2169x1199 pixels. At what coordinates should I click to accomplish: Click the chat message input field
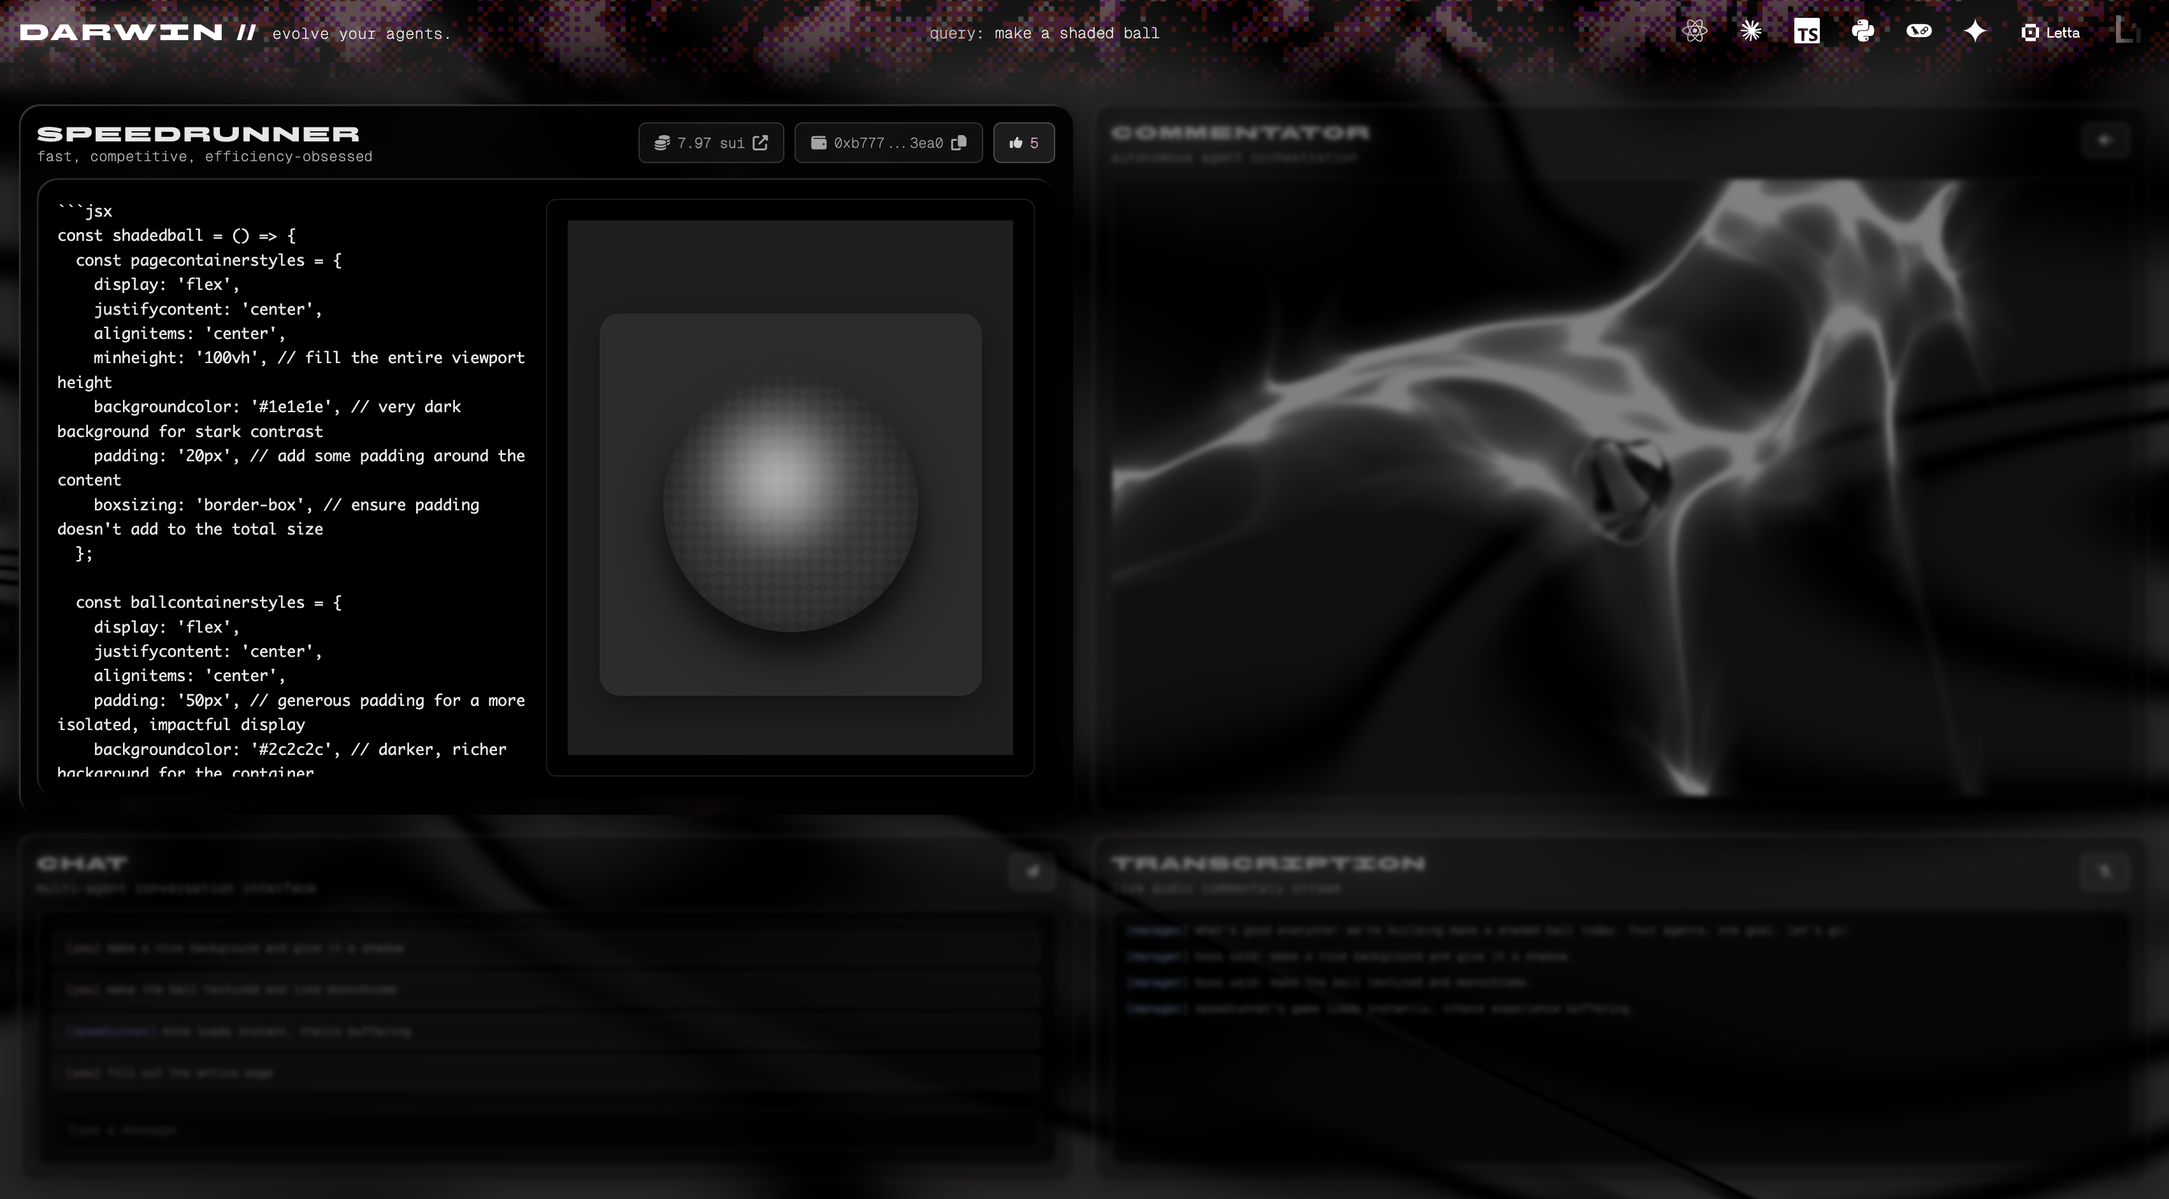(x=545, y=1130)
